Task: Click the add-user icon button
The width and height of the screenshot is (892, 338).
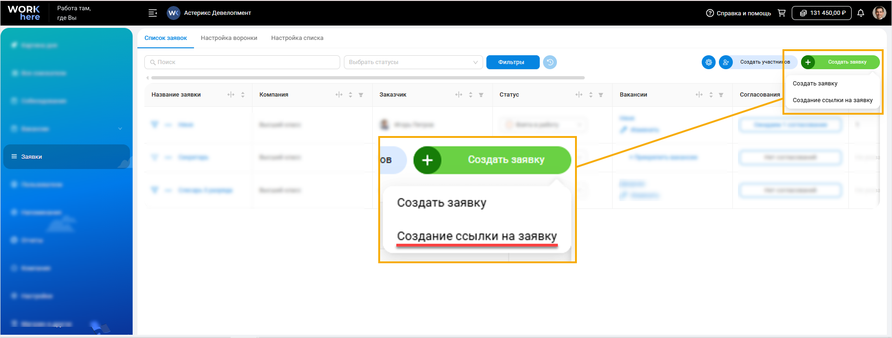Action: [x=726, y=62]
